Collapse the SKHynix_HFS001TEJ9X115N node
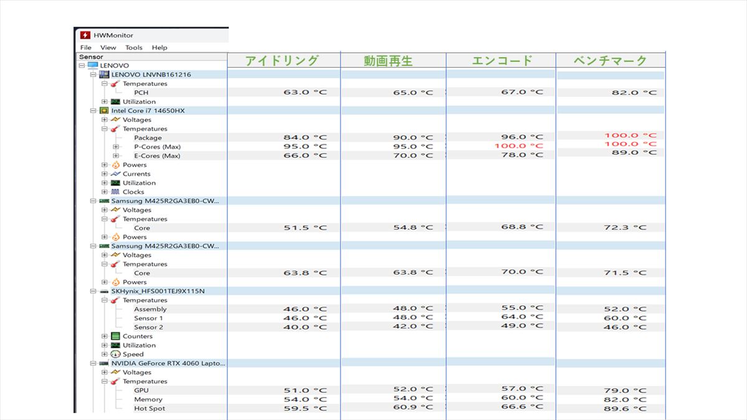The image size is (747, 420). 93,291
